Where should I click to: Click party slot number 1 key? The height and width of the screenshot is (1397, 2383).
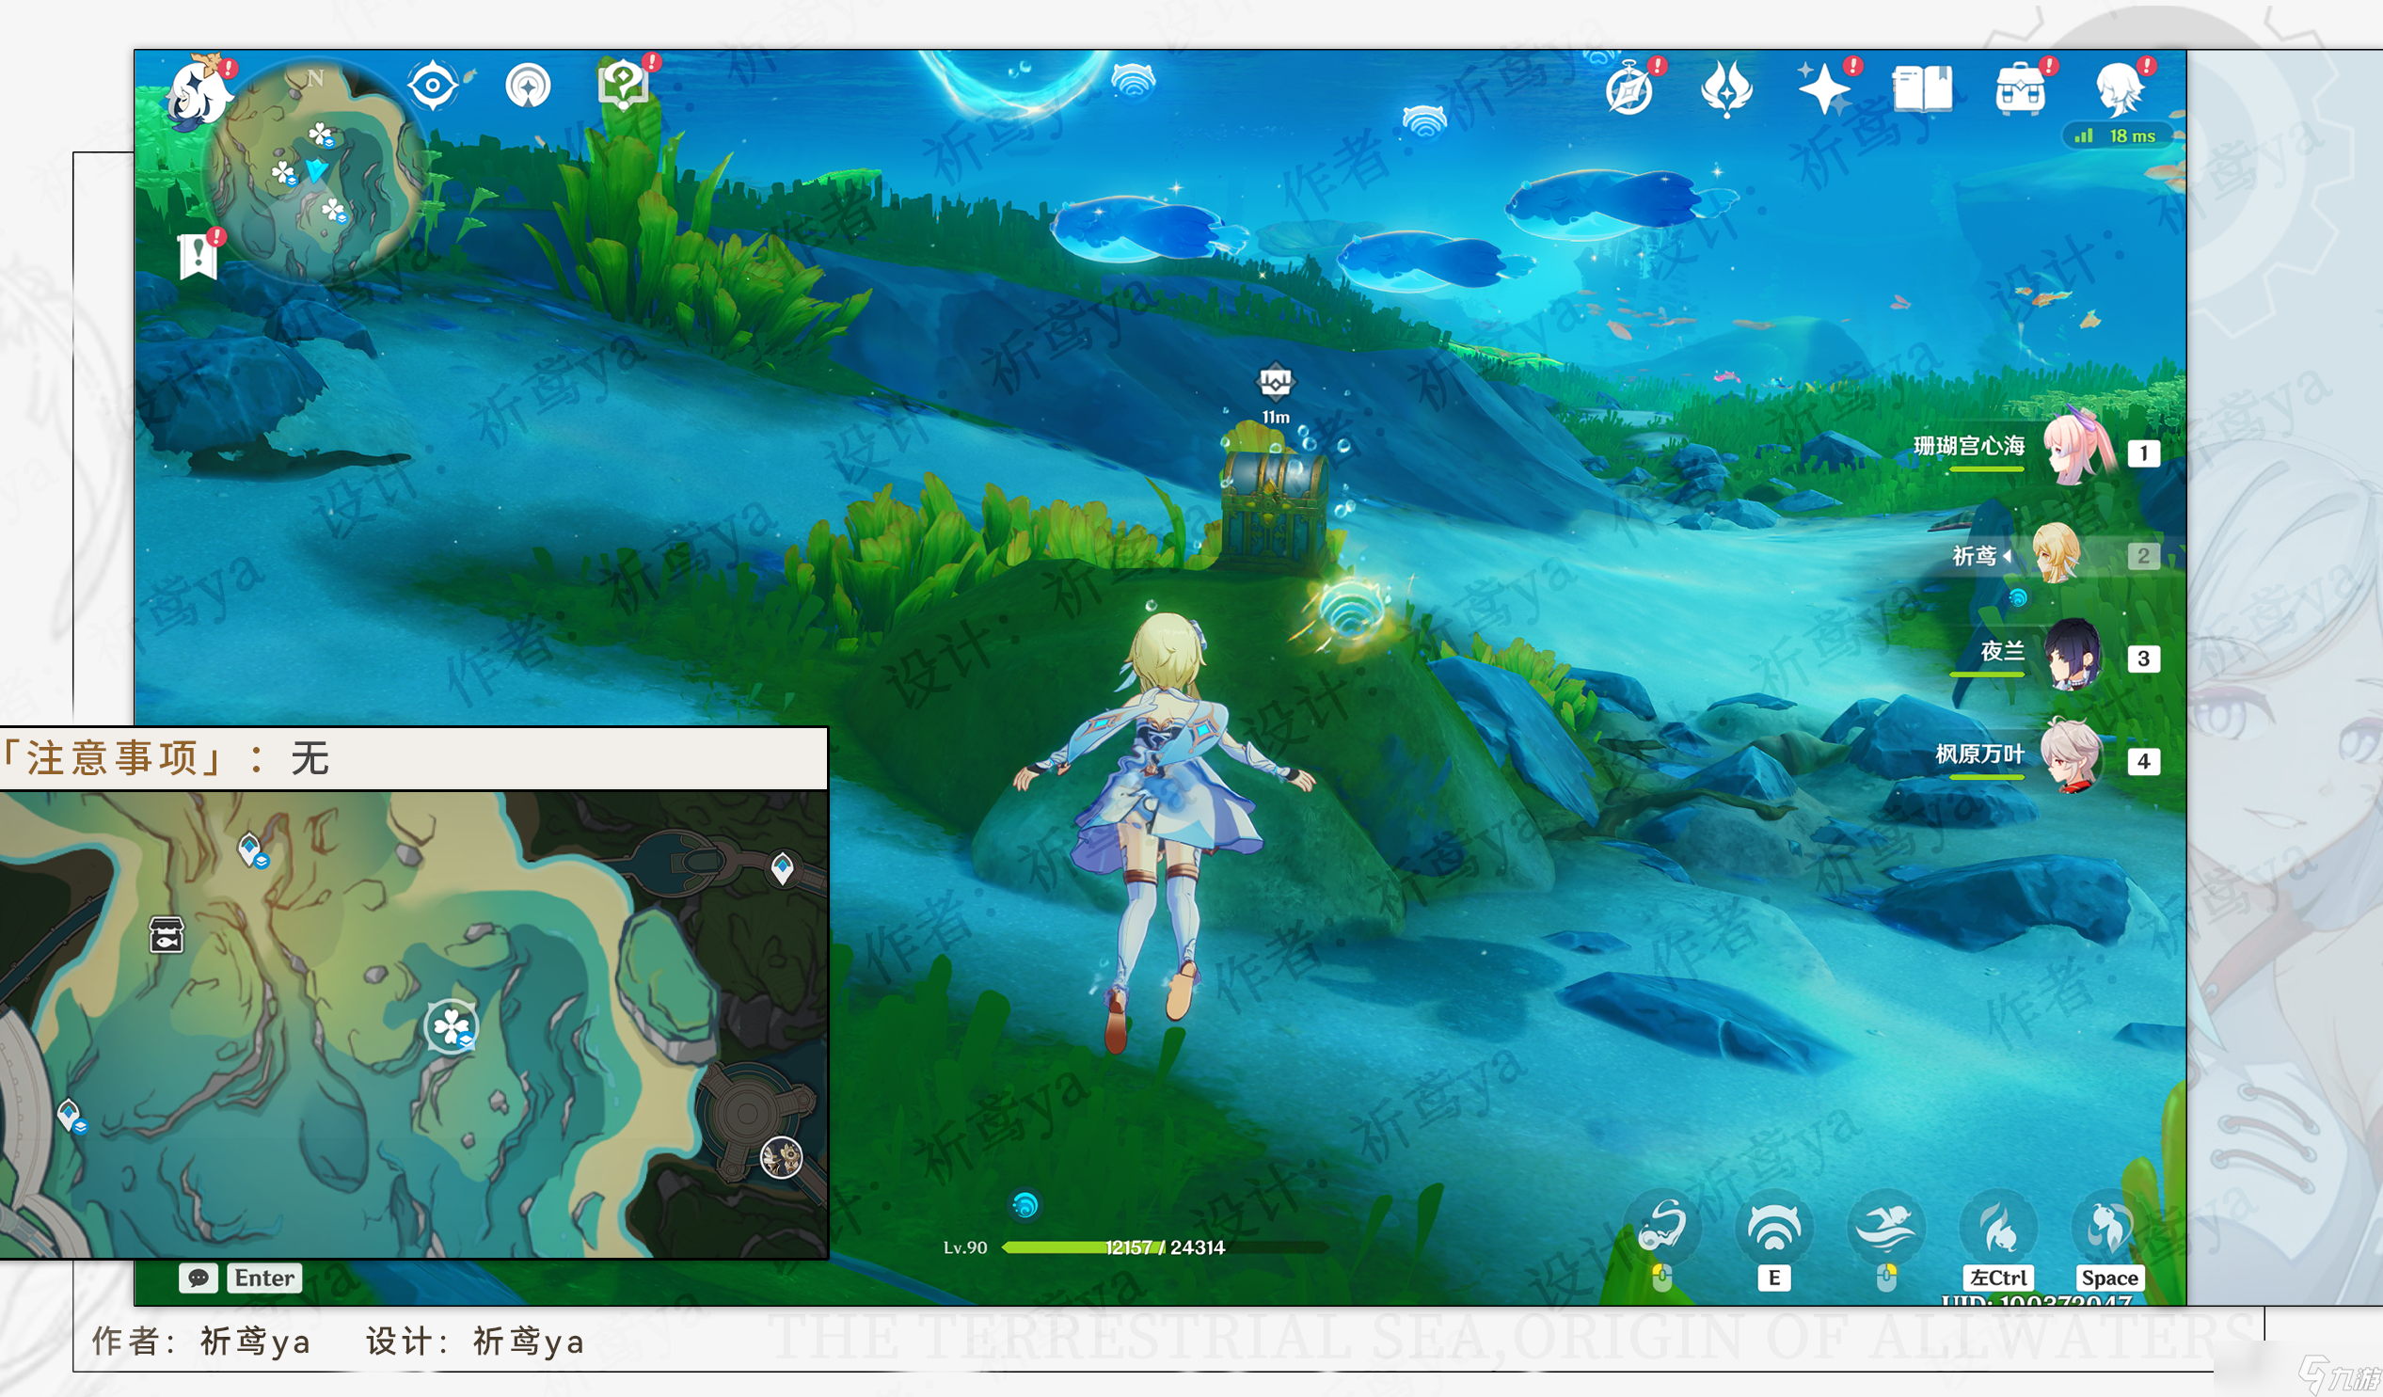click(2143, 454)
